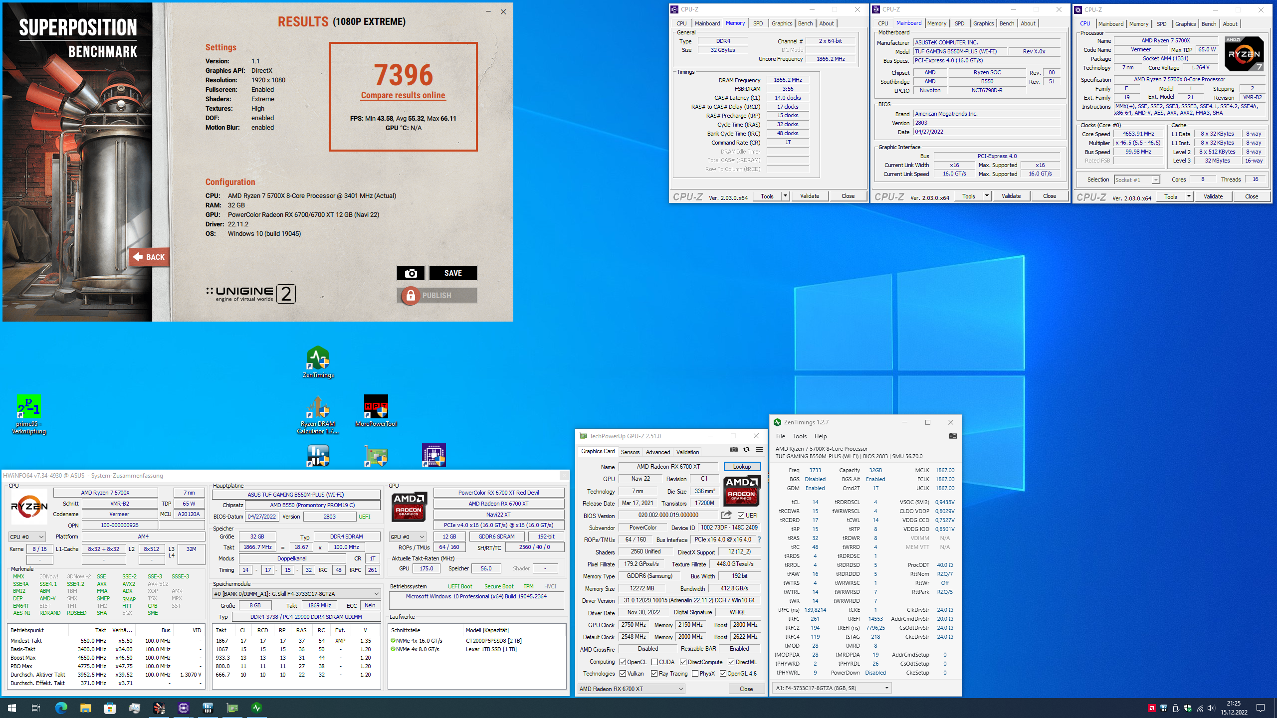The image size is (1277, 718).
Task: Open HWiNFO CPU #0 selector dropdown
Action: 27,537
